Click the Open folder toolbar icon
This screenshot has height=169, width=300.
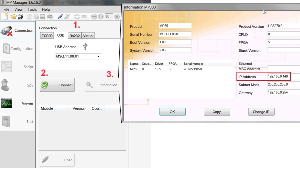coord(13,17)
